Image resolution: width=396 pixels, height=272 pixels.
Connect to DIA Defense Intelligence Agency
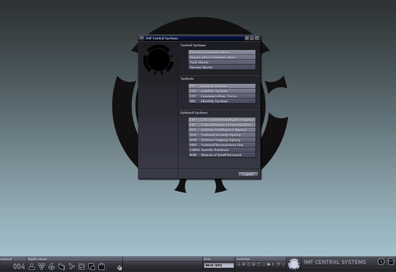[222, 130]
